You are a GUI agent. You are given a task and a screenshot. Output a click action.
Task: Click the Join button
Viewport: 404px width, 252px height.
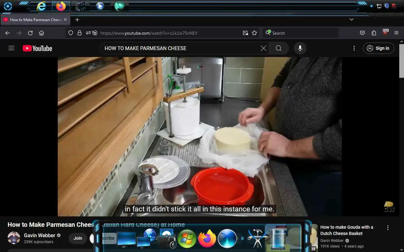pyautogui.click(x=78, y=238)
